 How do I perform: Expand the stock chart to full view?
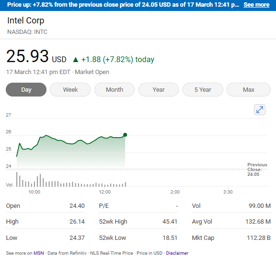[259, 110]
